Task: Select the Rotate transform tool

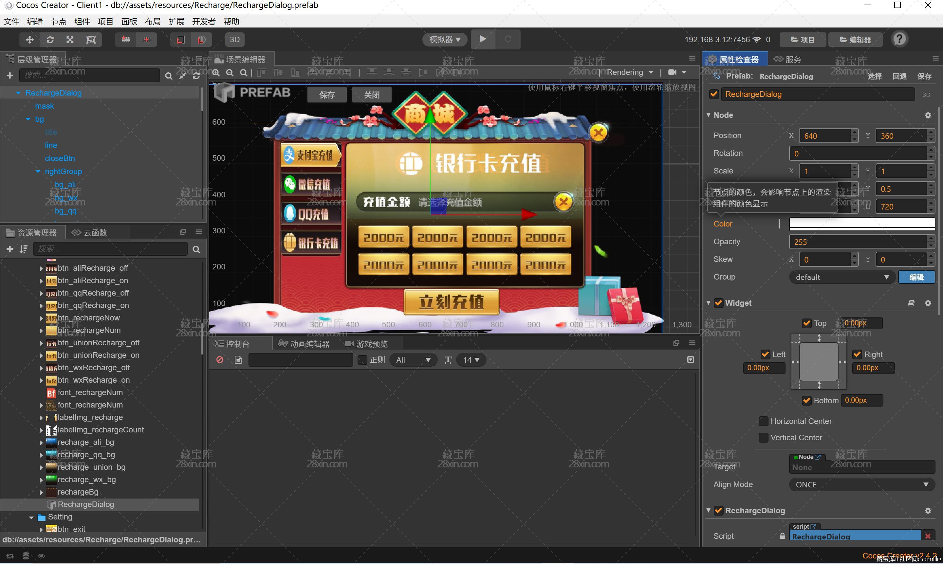Action: coord(50,40)
